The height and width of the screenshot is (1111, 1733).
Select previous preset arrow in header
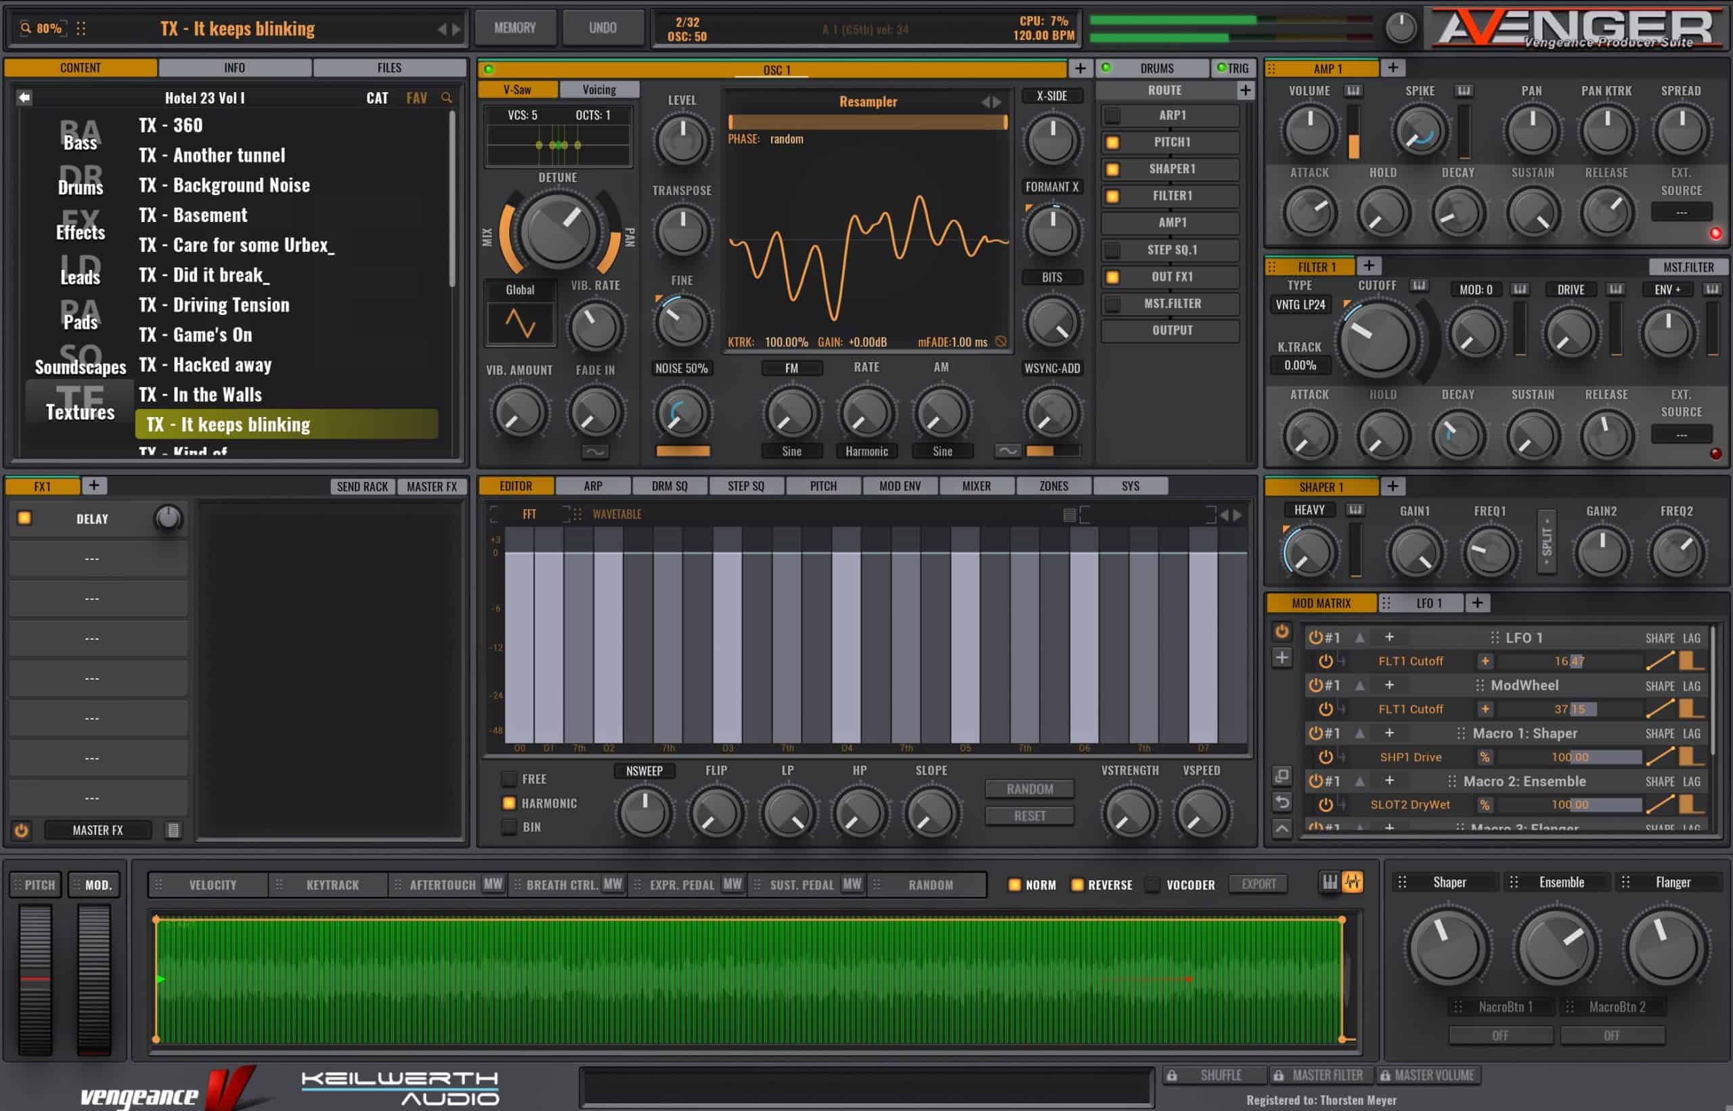coord(442,30)
